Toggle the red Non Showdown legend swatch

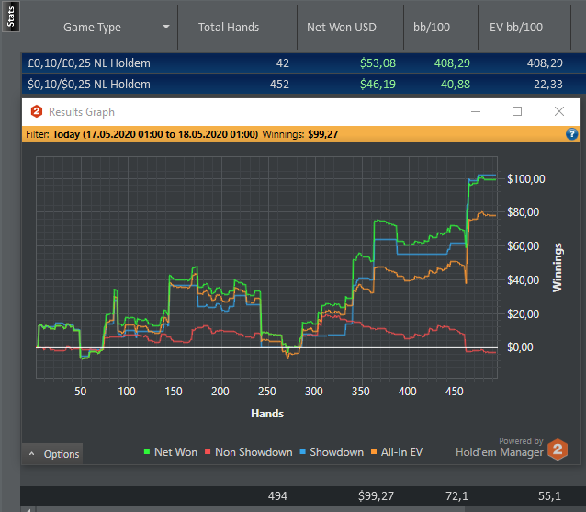click(x=208, y=451)
